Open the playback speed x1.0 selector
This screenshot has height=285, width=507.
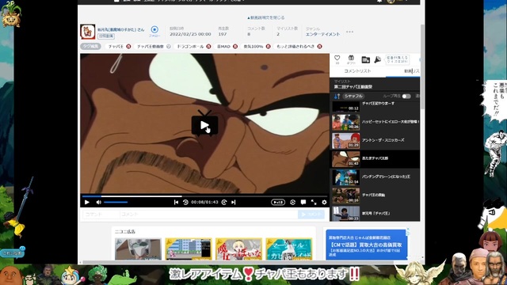[278, 203]
